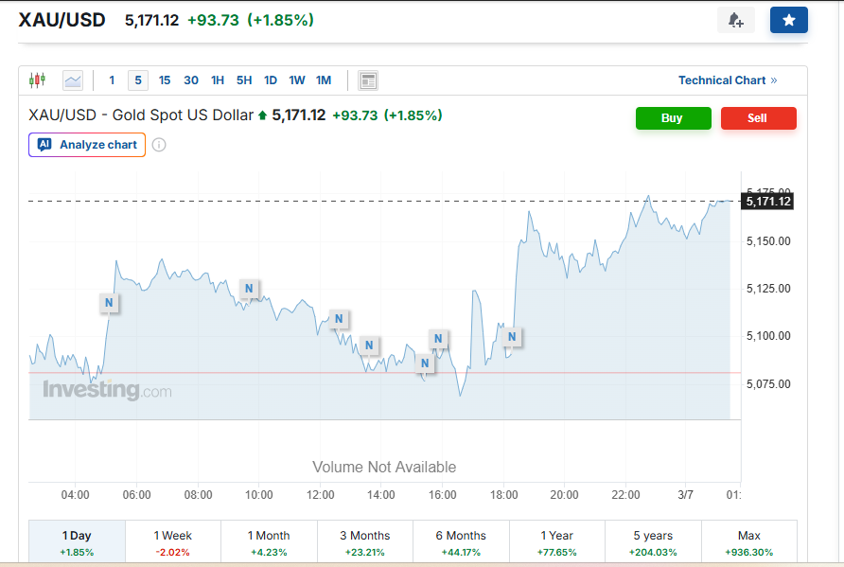Image resolution: width=844 pixels, height=567 pixels.
Task: Open the leftmost N news marker
Action: tap(109, 303)
